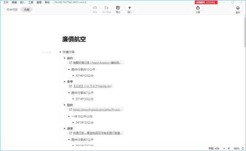Open the 帮助 menu

point(47,2)
